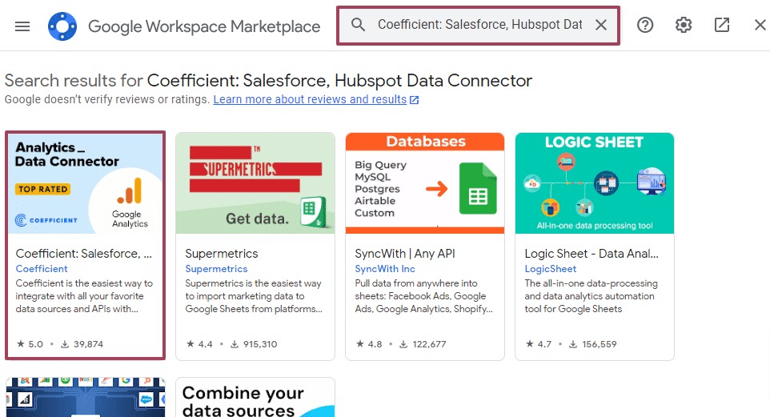The height and width of the screenshot is (417, 770).
Task: Open the hamburger main menu
Action: pyautogui.click(x=22, y=26)
